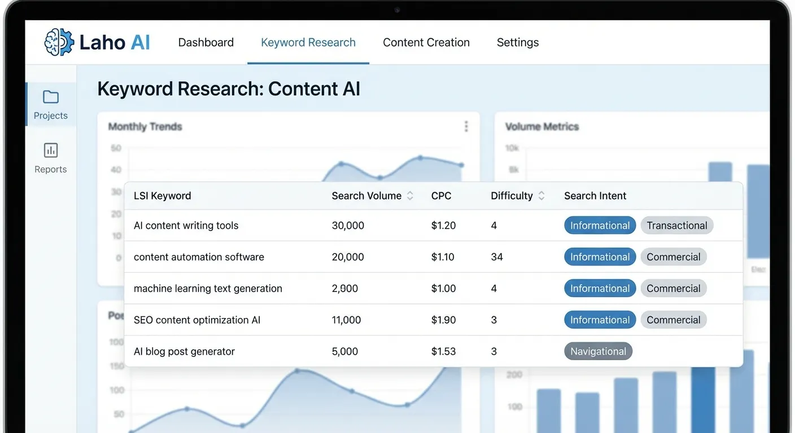Sort table by Difficulty arrows

coord(541,196)
